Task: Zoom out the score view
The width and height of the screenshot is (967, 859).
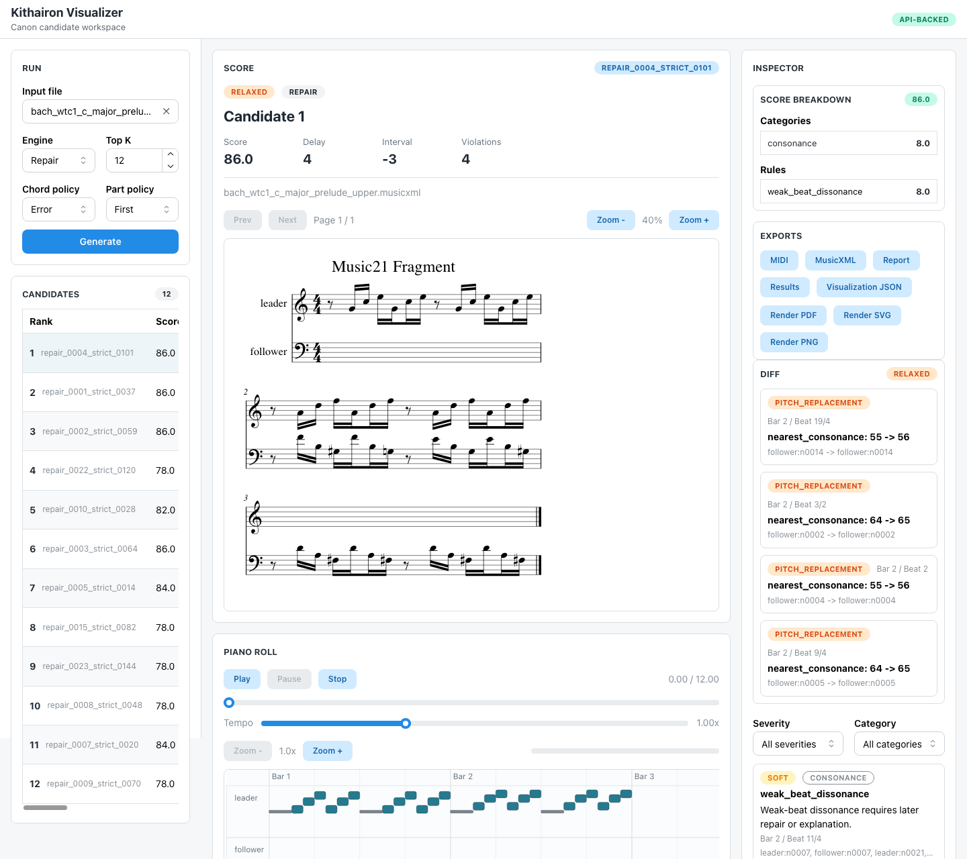Action: (x=611, y=220)
